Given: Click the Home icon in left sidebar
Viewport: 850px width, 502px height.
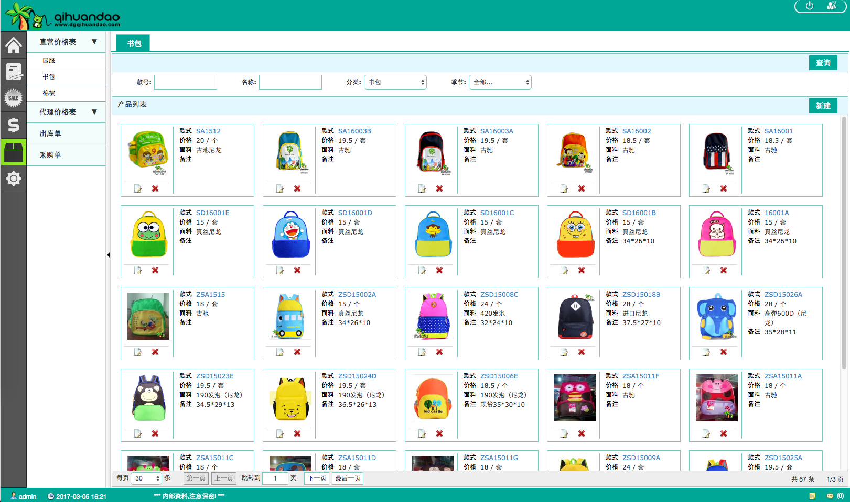Looking at the screenshot, I should (14, 46).
